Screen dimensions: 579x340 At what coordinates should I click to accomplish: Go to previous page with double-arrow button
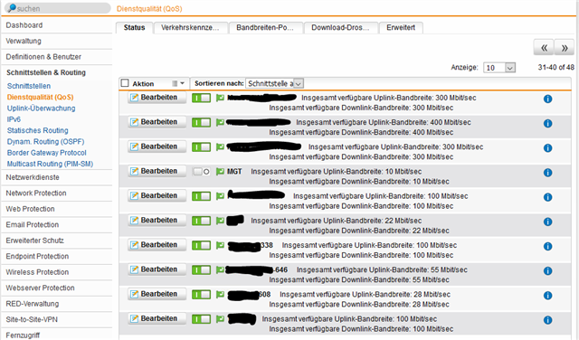pyautogui.click(x=544, y=48)
